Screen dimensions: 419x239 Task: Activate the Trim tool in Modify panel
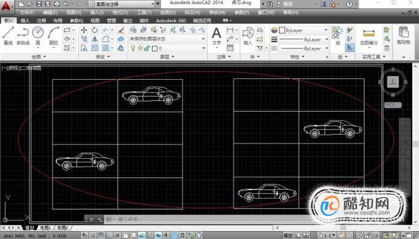tap(106, 30)
